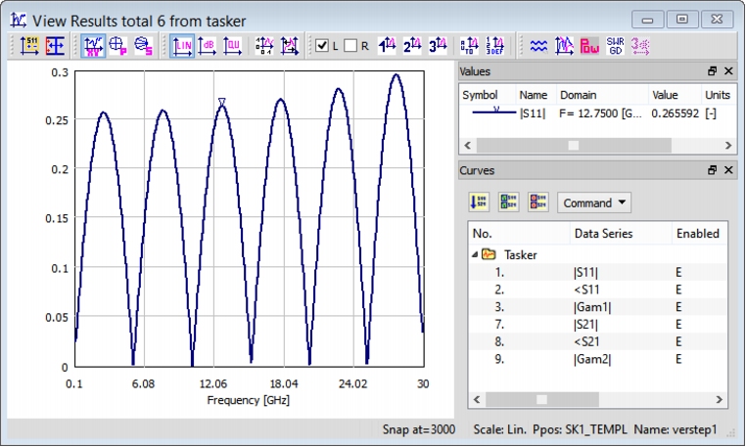The width and height of the screenshot is (746, 447).
Task: Click 'Snap at=3000' in status bar
Action: pyautogui.click(x=419, y=429)
